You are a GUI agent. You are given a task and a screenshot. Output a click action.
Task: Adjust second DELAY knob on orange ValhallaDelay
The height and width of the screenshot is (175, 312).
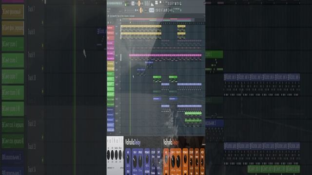pos(178,161)
